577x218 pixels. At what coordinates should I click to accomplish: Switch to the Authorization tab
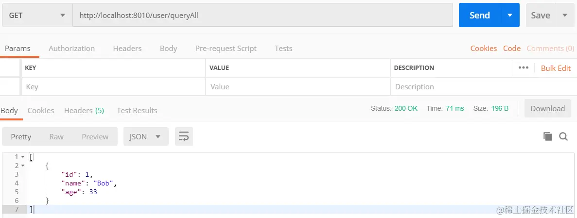click(71, 49)
